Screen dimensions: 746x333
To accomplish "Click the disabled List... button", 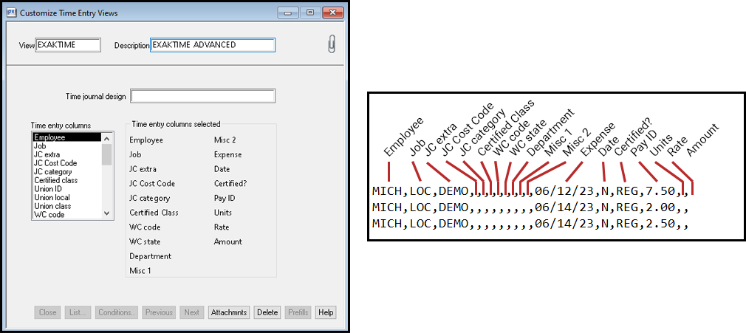I will [78, 312].
